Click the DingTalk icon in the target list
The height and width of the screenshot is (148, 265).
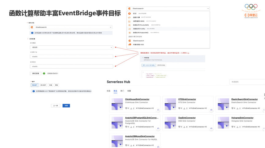[129, 13]
